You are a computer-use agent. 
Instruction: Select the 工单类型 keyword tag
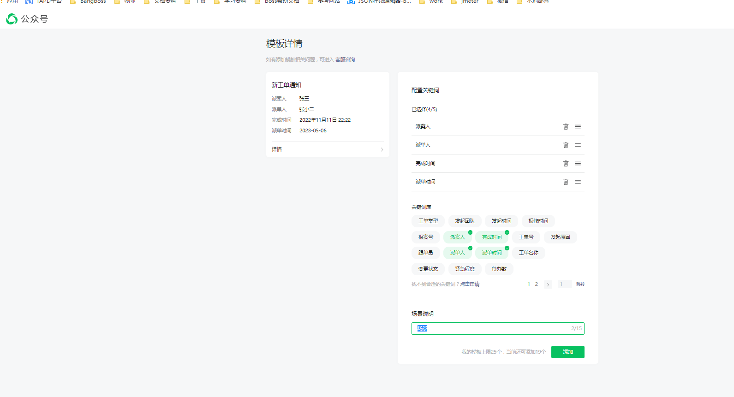[x=428, y=221]
